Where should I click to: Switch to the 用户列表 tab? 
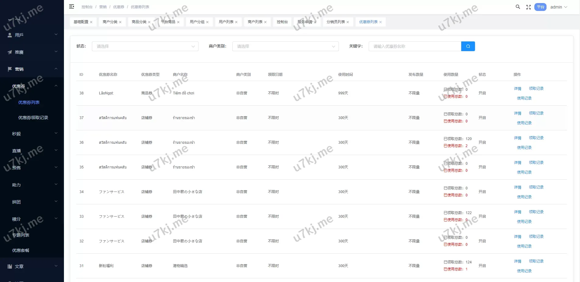[x=226, y=22]
